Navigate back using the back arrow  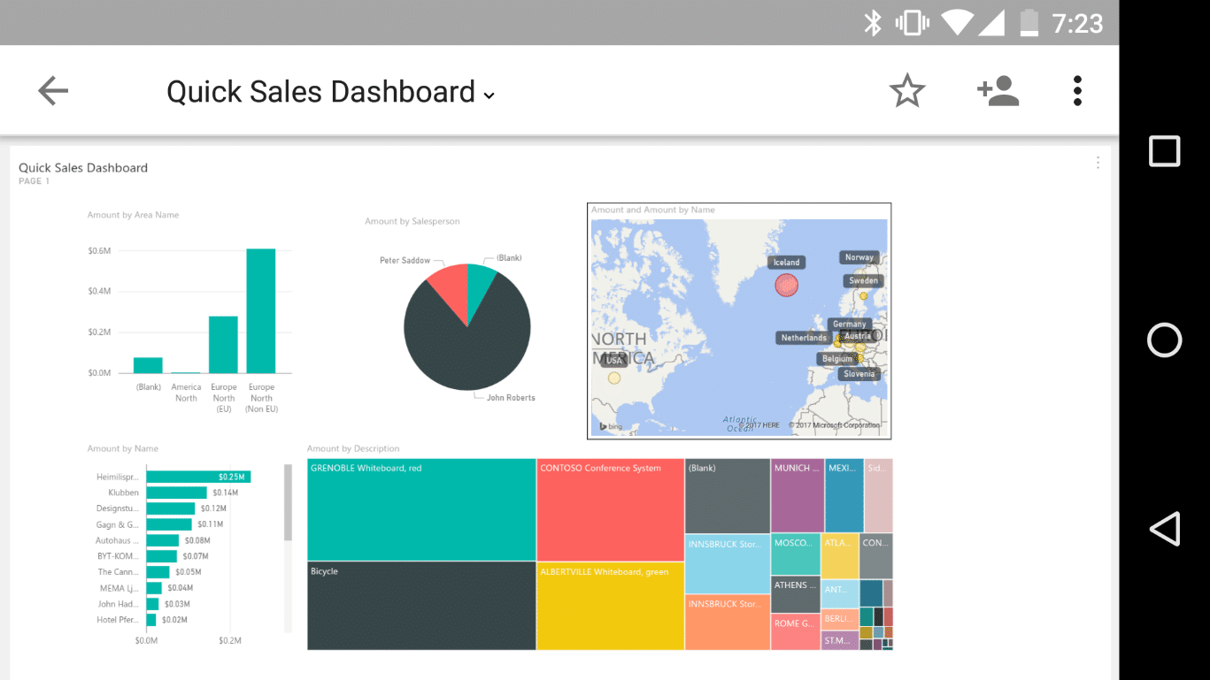(52, 90)
